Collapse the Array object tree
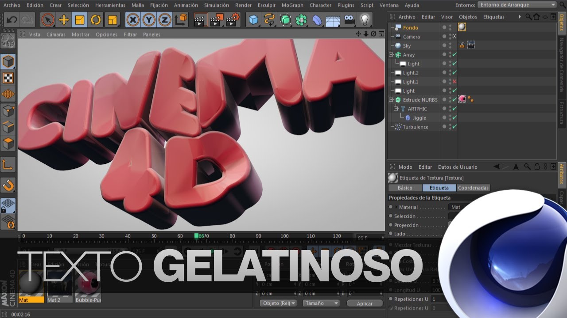This screenshot has width=567, height=318. 391,55
